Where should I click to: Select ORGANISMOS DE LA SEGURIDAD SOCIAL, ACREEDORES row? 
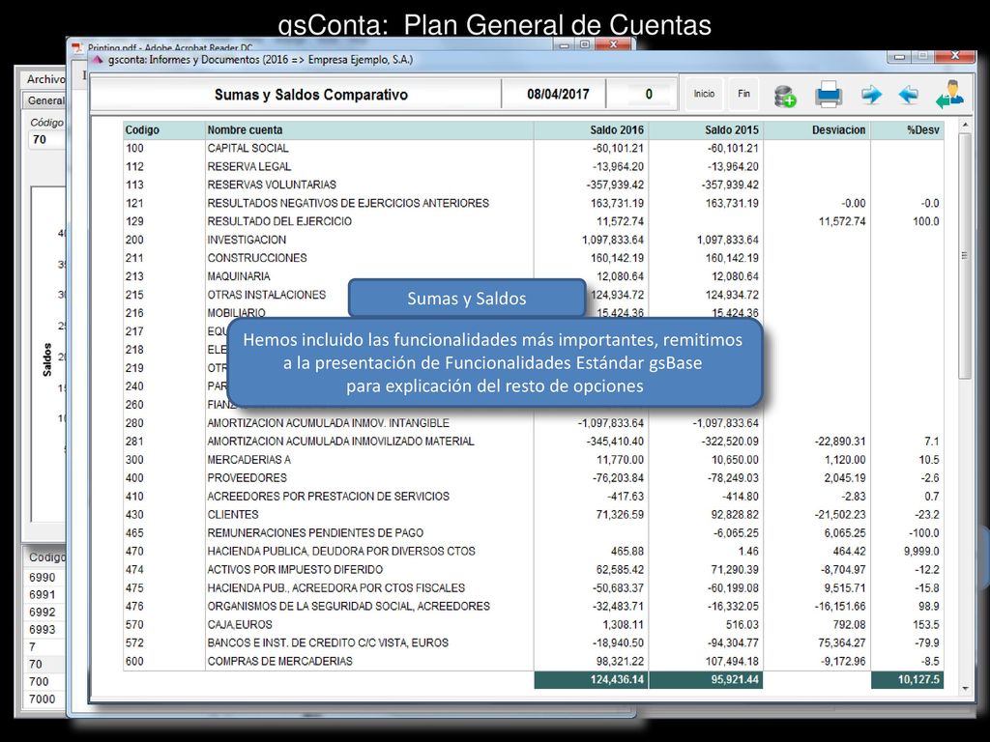tap(534, 606)
